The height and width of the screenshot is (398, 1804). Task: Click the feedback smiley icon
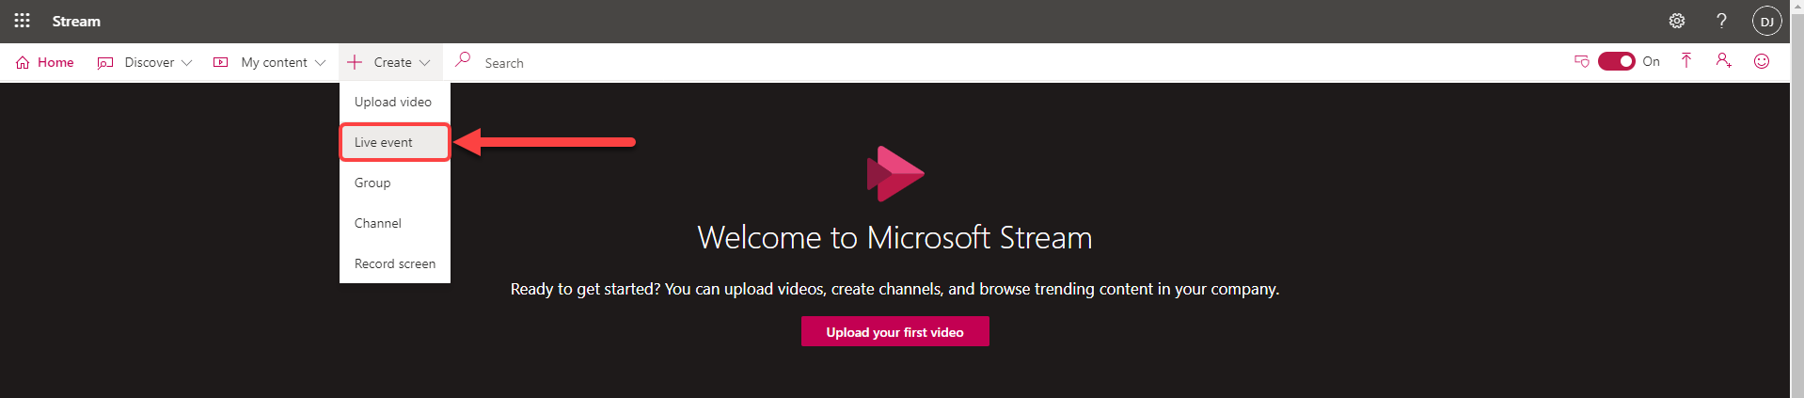coord(1762,61)
